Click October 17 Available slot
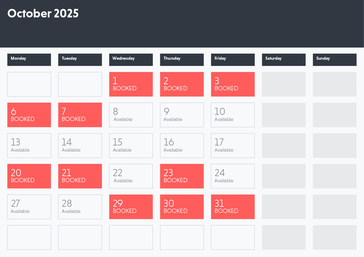This screenshot has height=257, width=364. (233, 146)
